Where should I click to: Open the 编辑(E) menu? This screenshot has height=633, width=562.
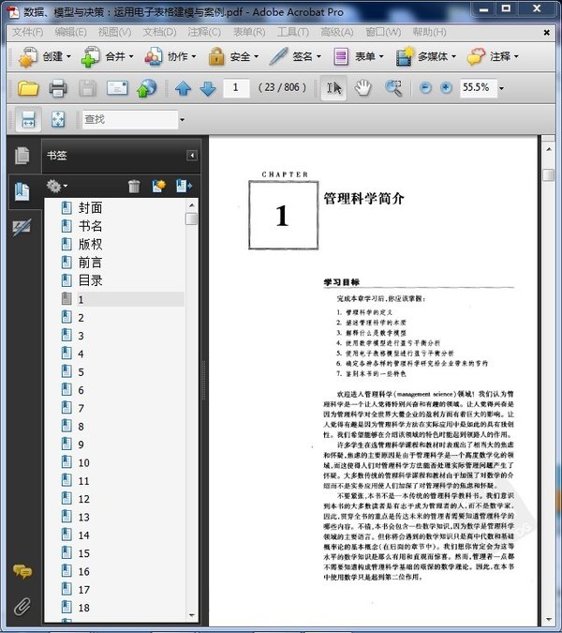coord(70,32)
